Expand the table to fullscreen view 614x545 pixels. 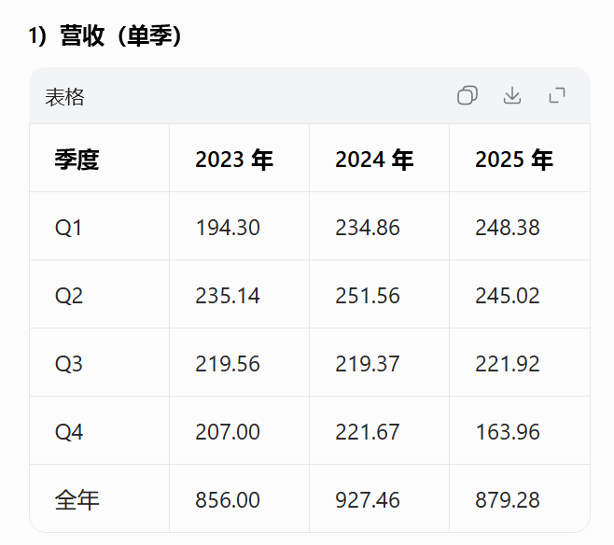557,95
